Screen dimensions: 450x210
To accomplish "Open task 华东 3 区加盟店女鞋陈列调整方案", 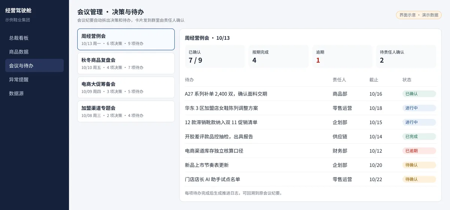I will tap(221, 108).
